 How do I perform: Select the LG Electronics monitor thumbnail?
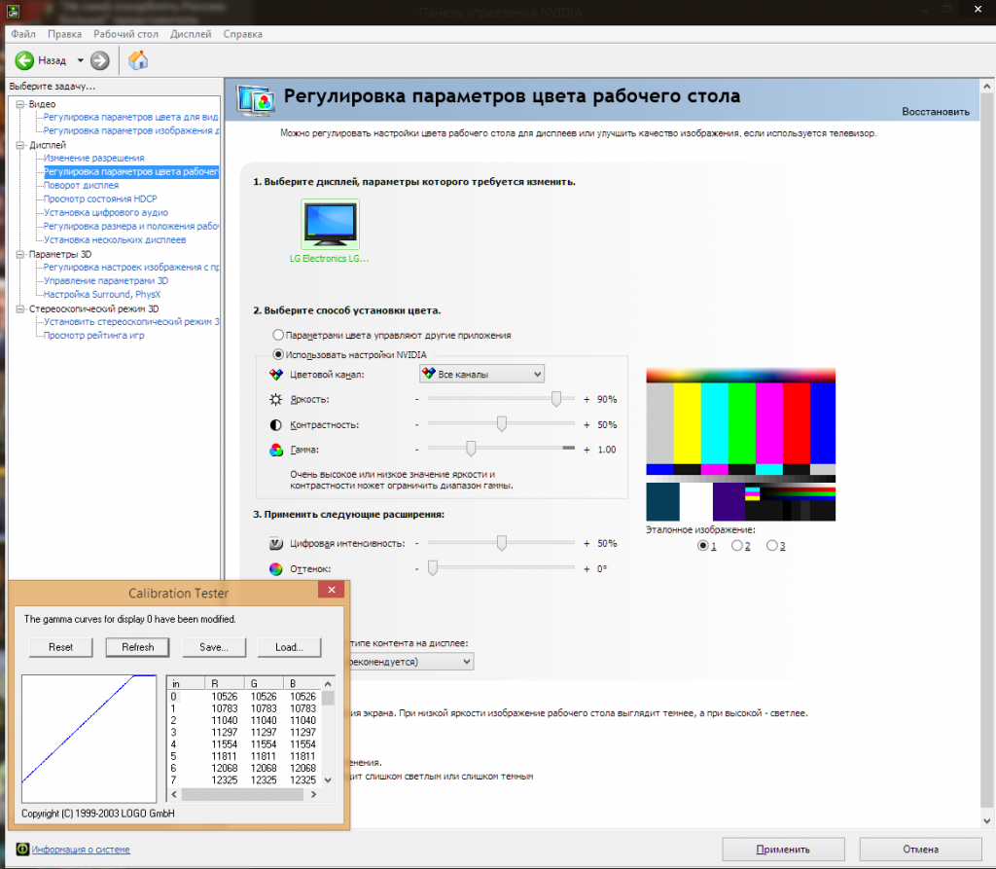(x=329, y=223)
